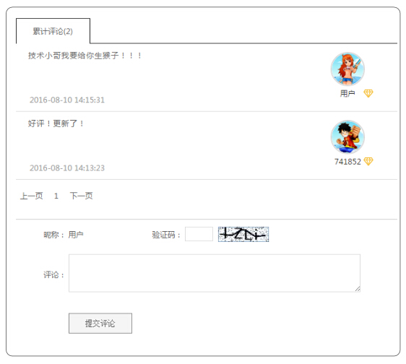Submit with the 提交评论 button
406x364 pixels.
click(x=100, y=324)
